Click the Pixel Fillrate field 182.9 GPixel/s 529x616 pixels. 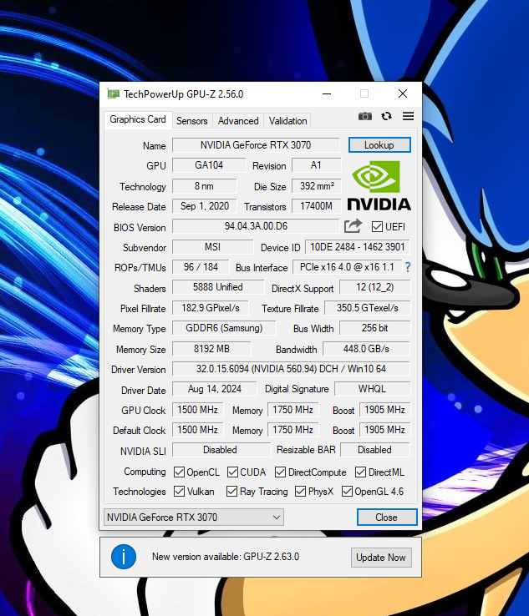click(211, 308)
